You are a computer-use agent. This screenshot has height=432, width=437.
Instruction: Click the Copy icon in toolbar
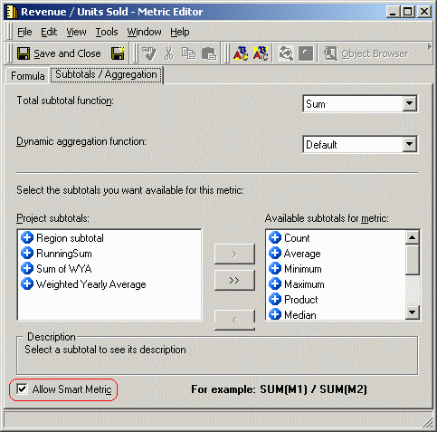[x=189, y=53]
